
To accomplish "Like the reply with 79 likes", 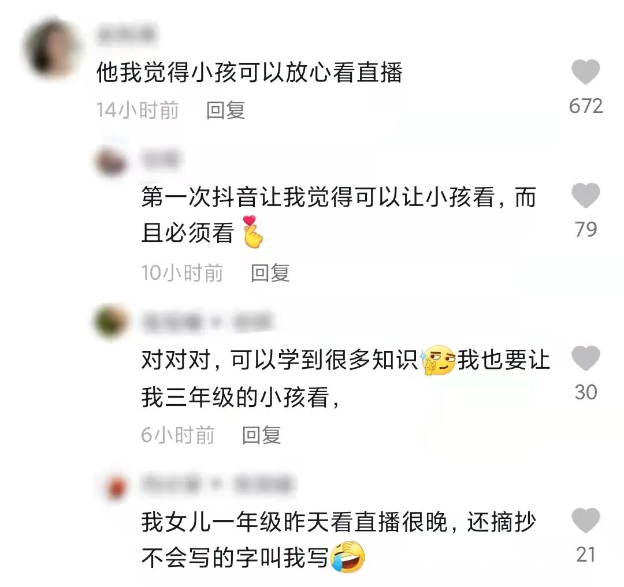I will (x=585, y=196).
